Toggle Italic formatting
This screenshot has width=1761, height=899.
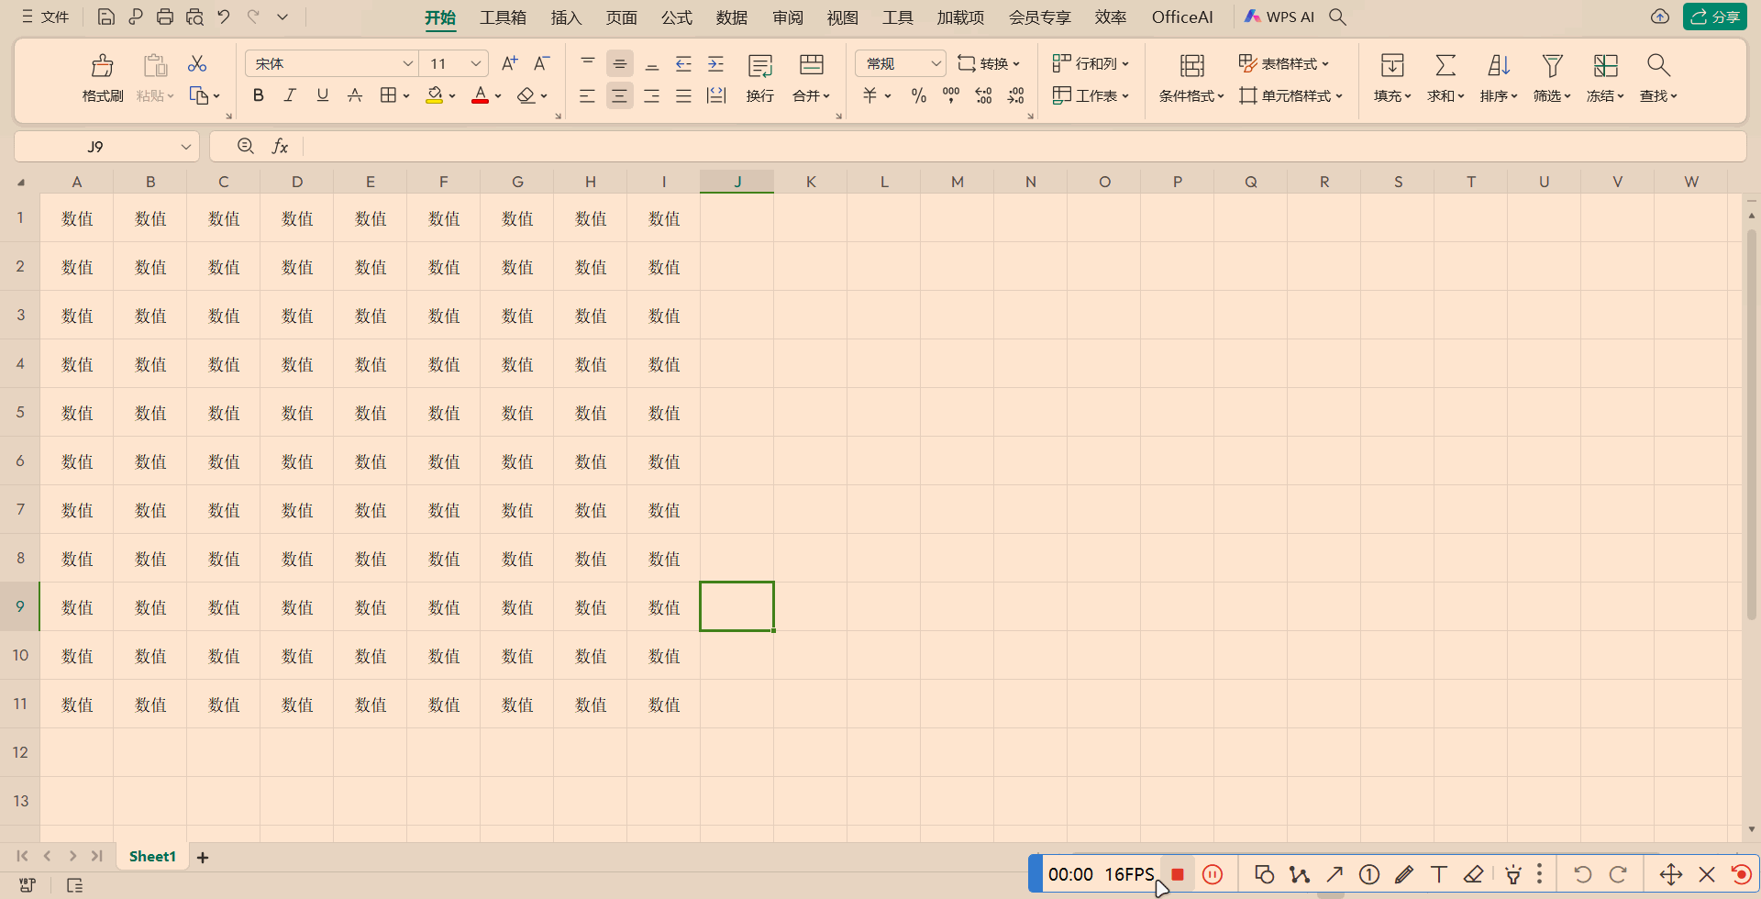[x=290, y=95]
